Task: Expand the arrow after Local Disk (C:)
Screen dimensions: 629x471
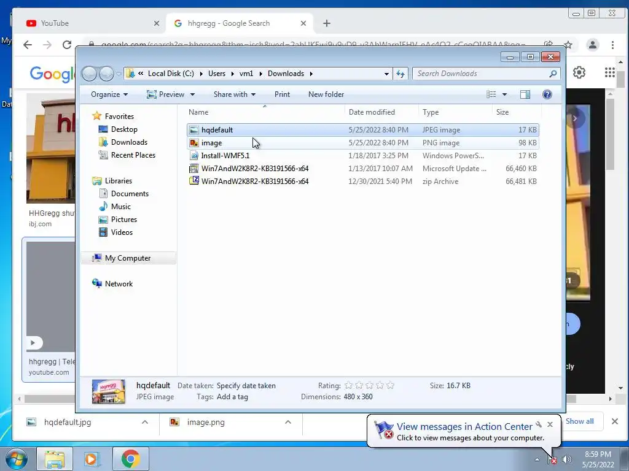Action: (201, 74)
